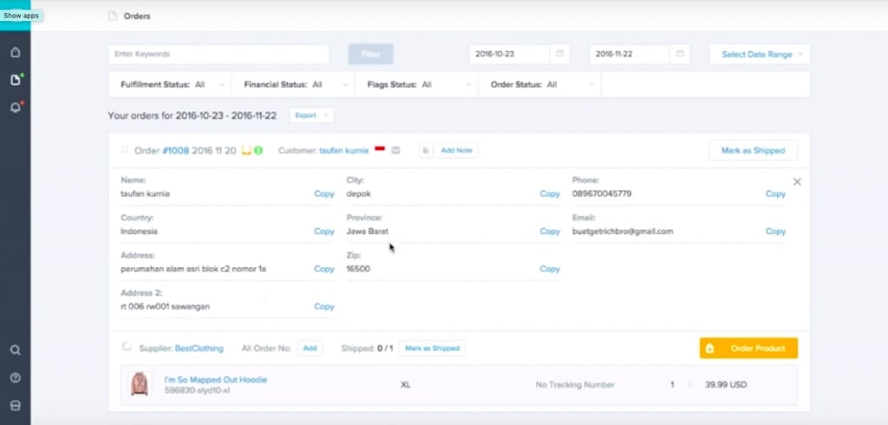Click the hoodie product thumbnail
888x425 pixels.
[139, 384]
